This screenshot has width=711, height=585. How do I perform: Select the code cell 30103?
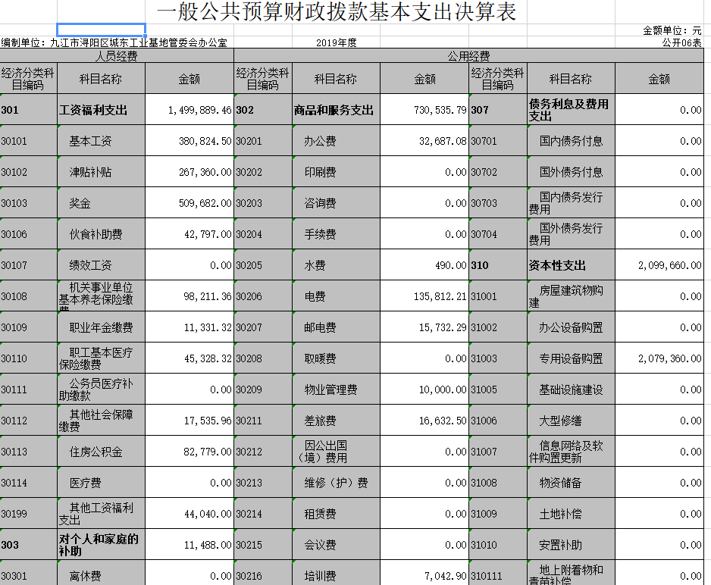[x=29, y=204]
